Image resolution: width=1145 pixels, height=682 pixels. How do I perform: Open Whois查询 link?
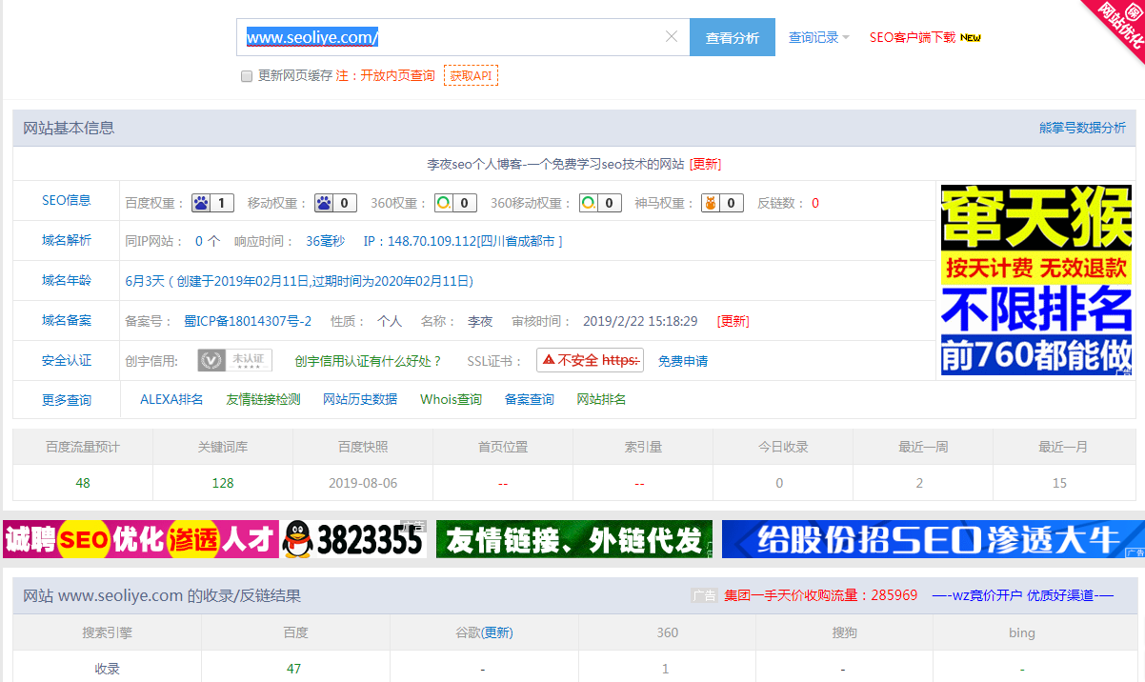click(452, 399)
